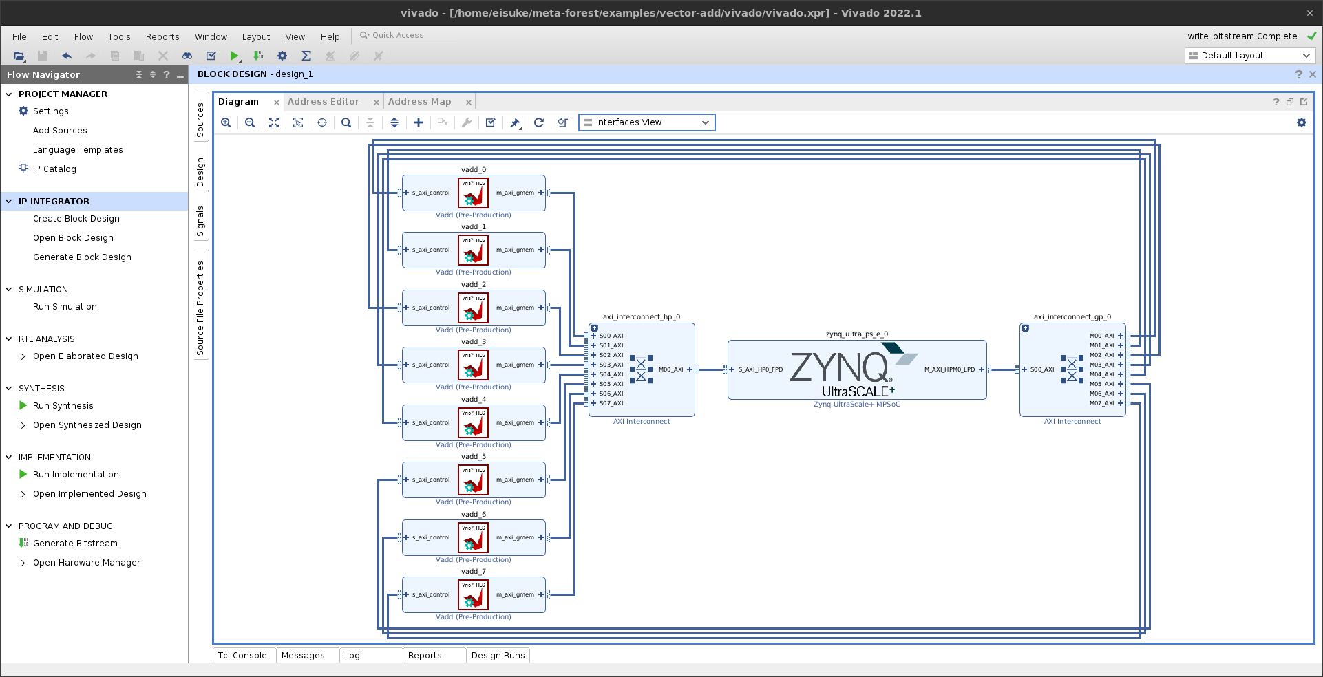Collapse the IP INTEGRATOR section
The width and height of the screenshot is (1323, 677).
click(9, 202)
